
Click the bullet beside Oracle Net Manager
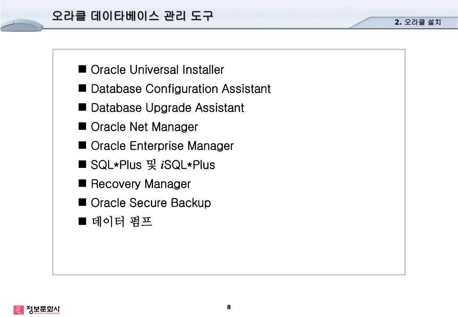tap(82, 126)
